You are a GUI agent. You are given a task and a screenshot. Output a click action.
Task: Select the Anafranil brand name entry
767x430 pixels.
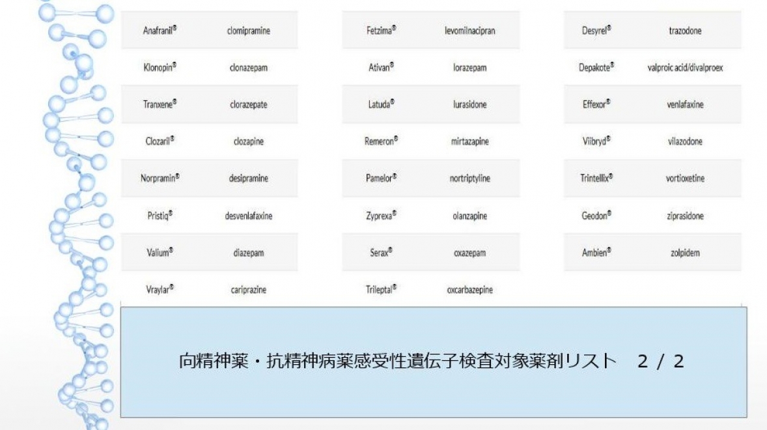(x=158, y=29)
